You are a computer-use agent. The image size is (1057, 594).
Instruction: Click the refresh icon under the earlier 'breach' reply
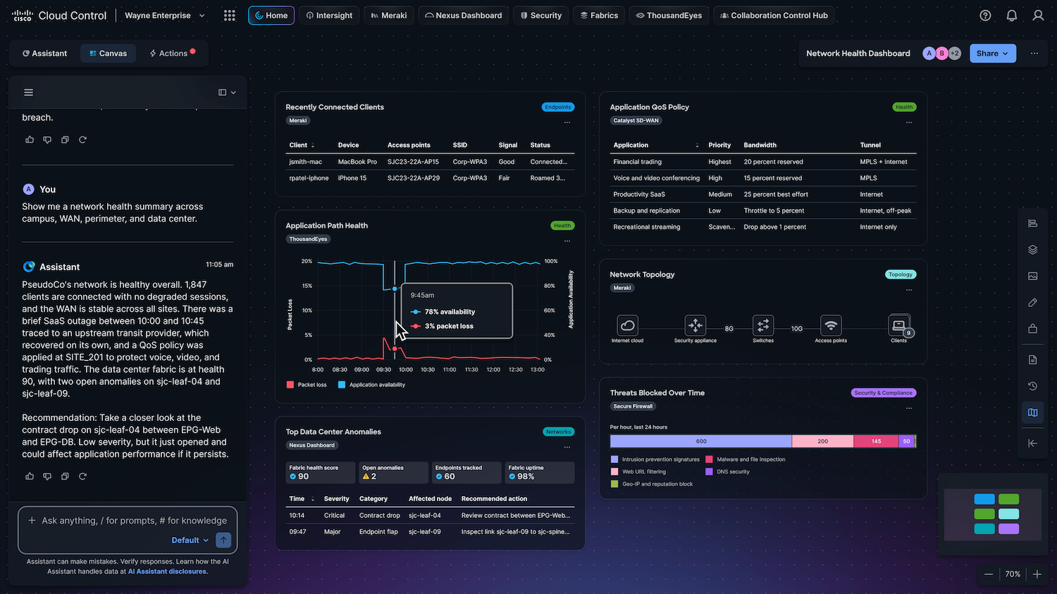coord(82,140)
